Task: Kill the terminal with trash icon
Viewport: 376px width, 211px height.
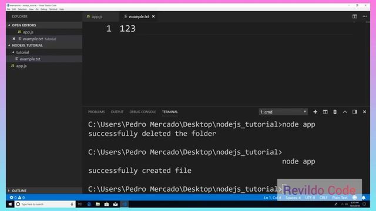Action: pos(335,112)
